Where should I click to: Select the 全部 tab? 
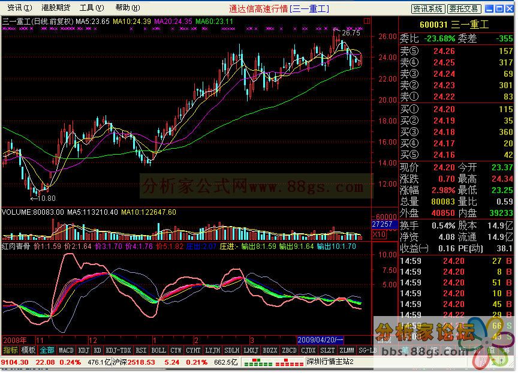pyautogui.click(x=47, y=350)
